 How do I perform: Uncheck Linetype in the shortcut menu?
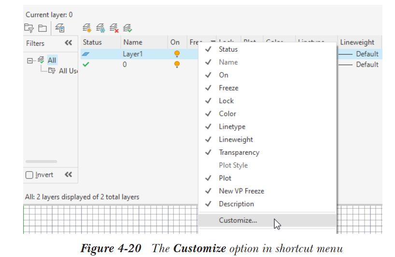point(268,126)
